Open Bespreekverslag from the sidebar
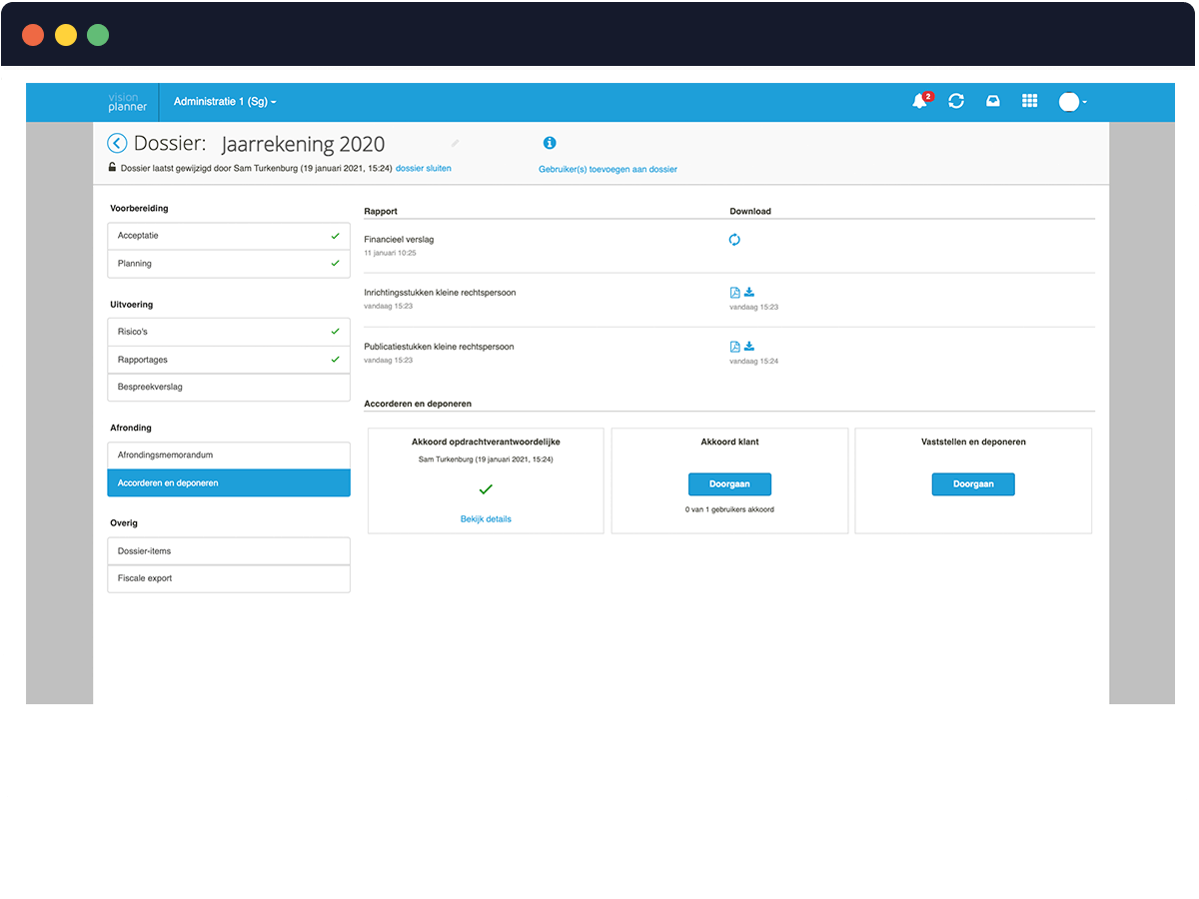 228,387
